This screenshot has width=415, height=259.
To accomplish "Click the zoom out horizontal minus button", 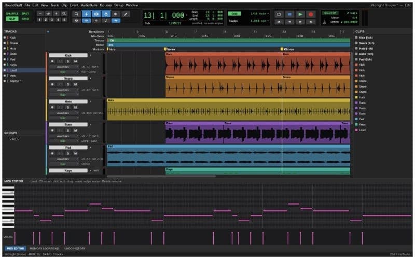I will pos(40,14).
